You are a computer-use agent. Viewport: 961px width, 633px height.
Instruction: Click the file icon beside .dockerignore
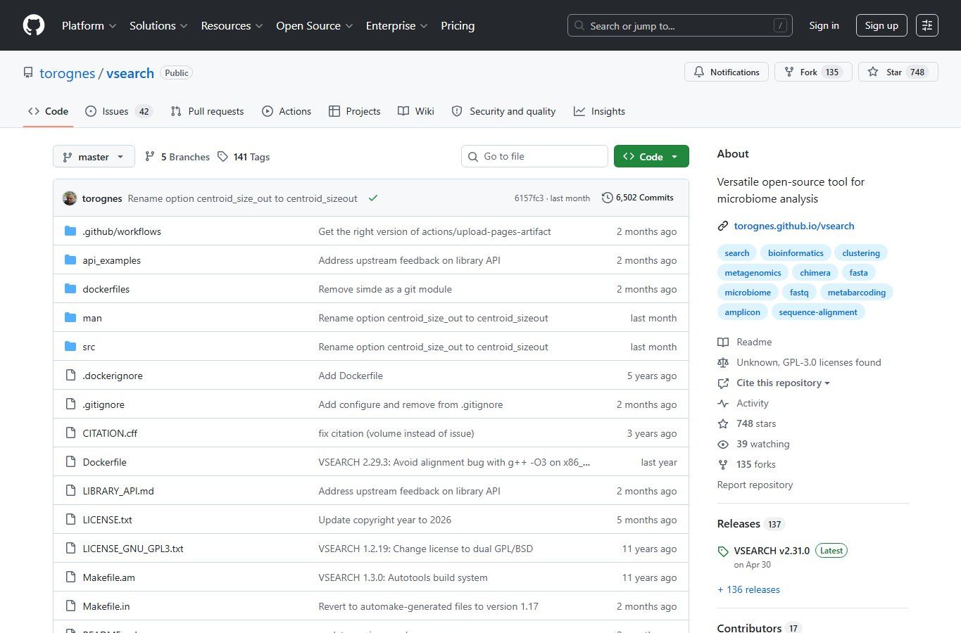click(70, 376)
